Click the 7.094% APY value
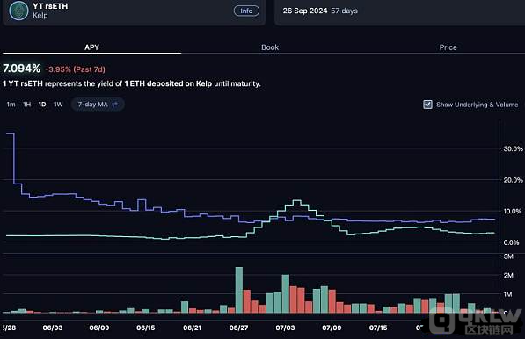Screen dimensions: 525x339 point(21,69)
